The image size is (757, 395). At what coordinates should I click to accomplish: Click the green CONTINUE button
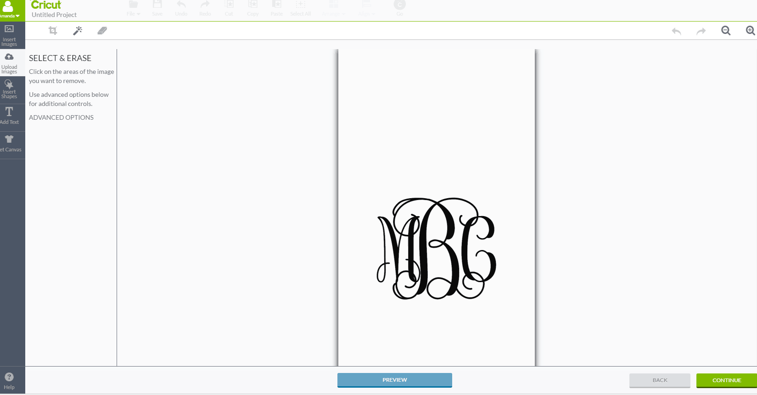click(x=727, y=380)
